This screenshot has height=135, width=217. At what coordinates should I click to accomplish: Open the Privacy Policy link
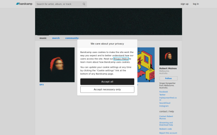(121, 59)
